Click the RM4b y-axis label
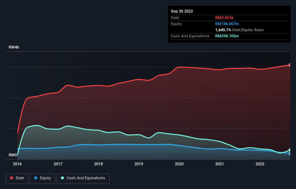The image size is (296, 189). [x=14, y=47]
